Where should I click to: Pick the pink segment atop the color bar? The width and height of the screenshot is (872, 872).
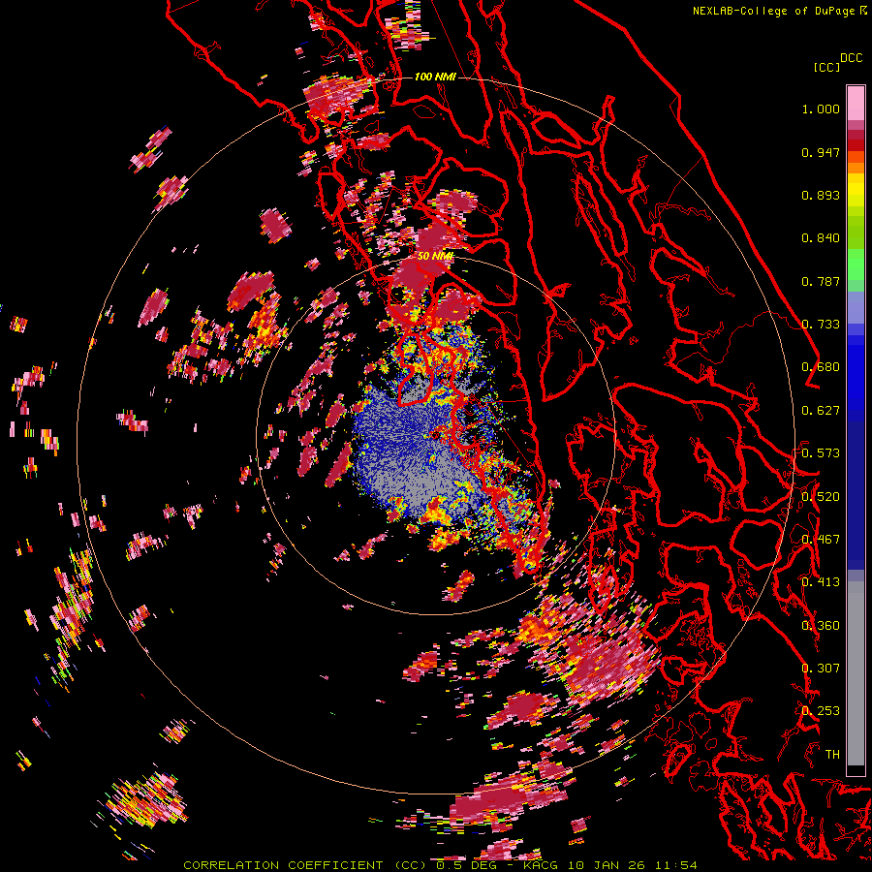coord(856,103)
